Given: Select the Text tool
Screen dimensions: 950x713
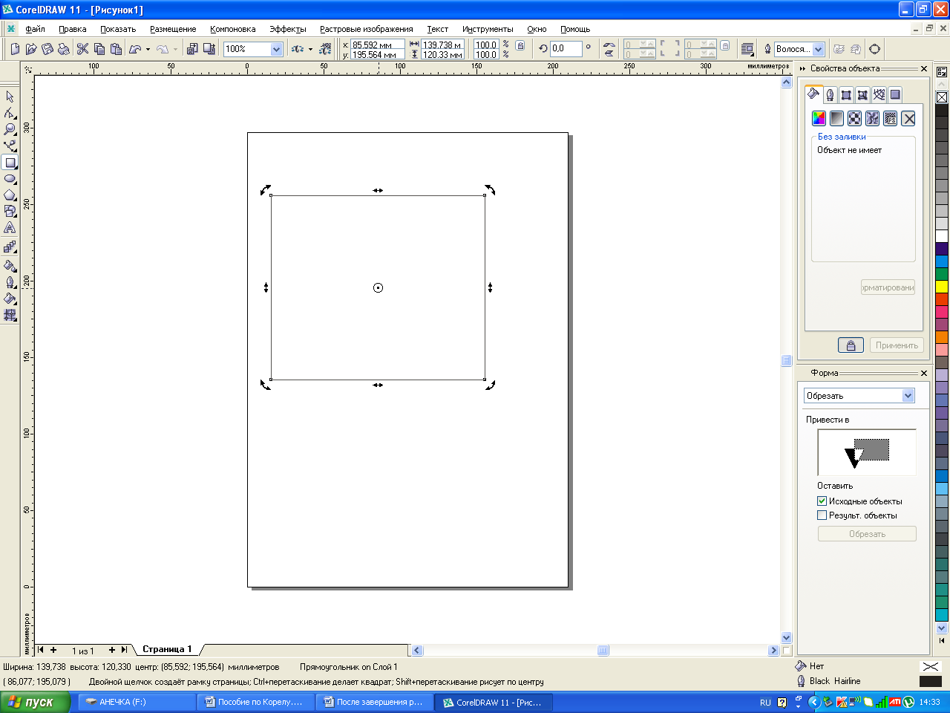Looking at the screenshot, I should (x=10, y=228).
